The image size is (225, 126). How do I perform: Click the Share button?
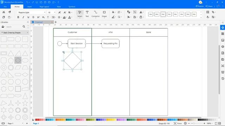[x=209, y=6]
